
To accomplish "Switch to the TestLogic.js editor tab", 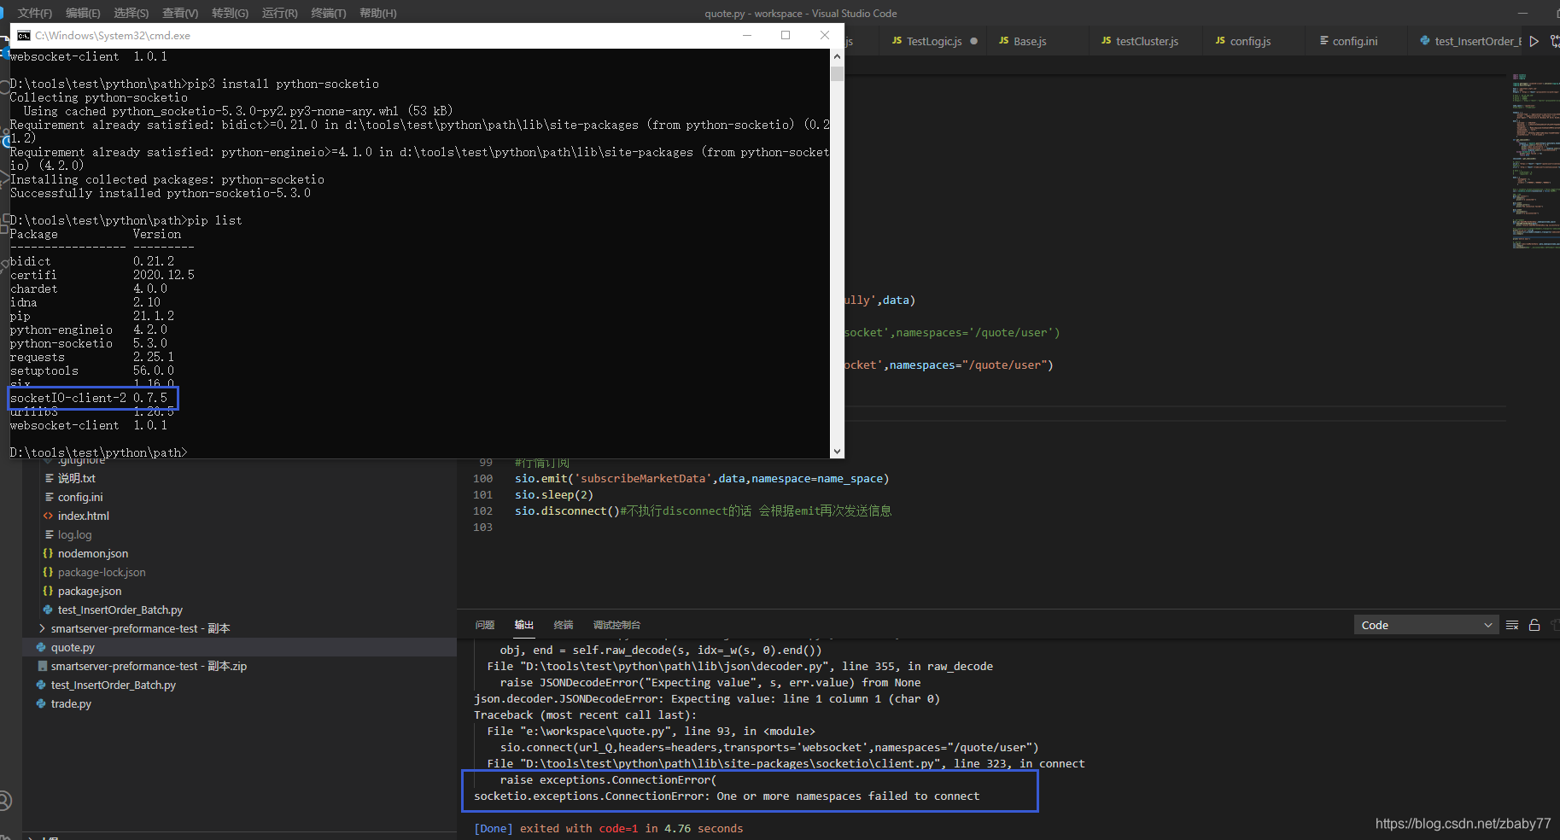I will click(x=934, y=41).
